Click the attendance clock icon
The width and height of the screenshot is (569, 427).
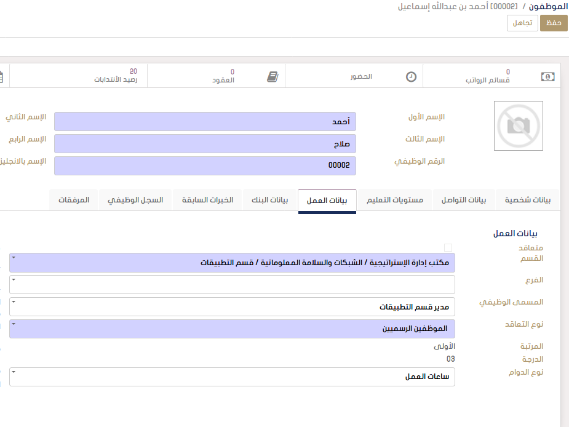(x=411, y=77)
